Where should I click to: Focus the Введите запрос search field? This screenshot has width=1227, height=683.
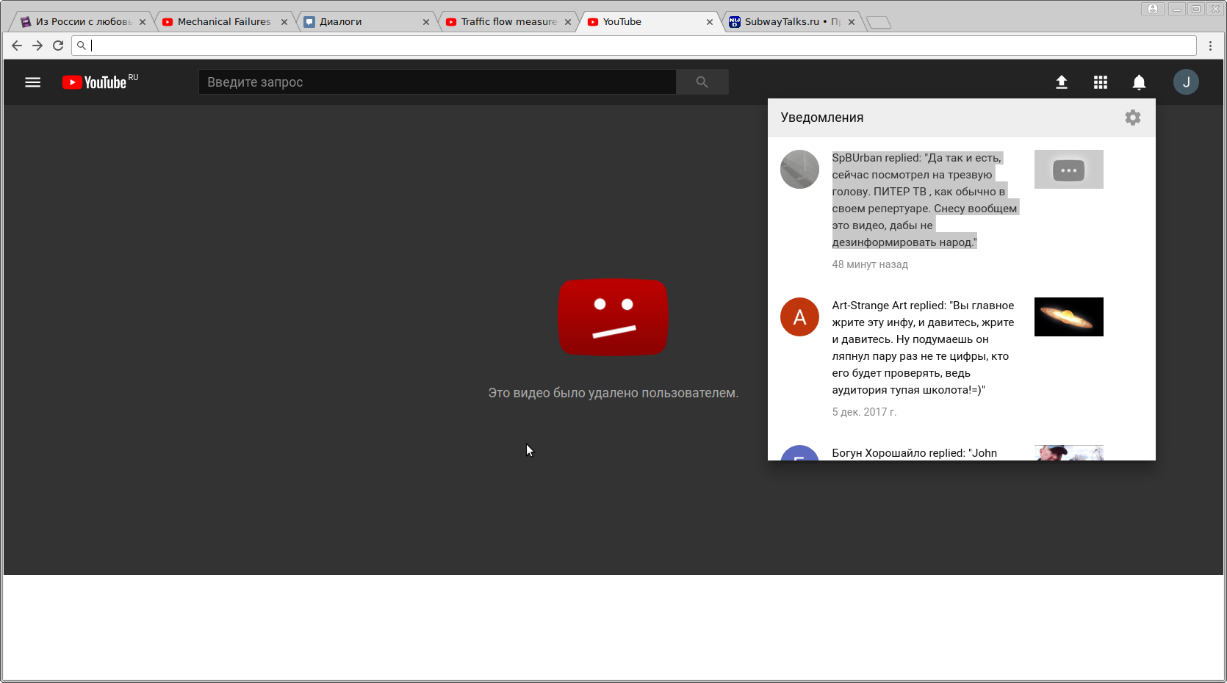tap(437, 82)
